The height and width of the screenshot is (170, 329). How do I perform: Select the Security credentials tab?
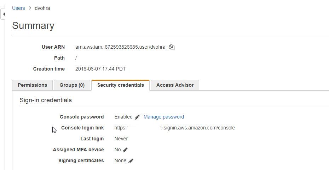(x=120, y=85)
